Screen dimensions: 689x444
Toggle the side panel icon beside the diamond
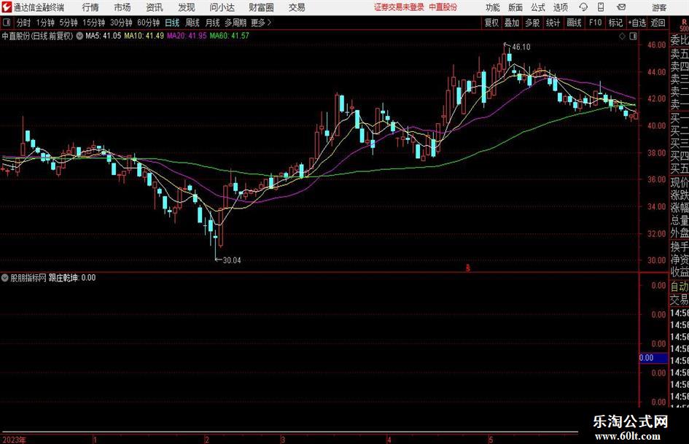633,36
